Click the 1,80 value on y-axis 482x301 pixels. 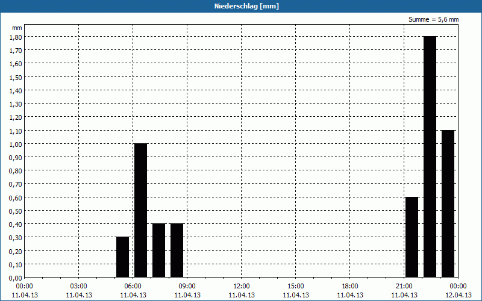click(16, 37)
